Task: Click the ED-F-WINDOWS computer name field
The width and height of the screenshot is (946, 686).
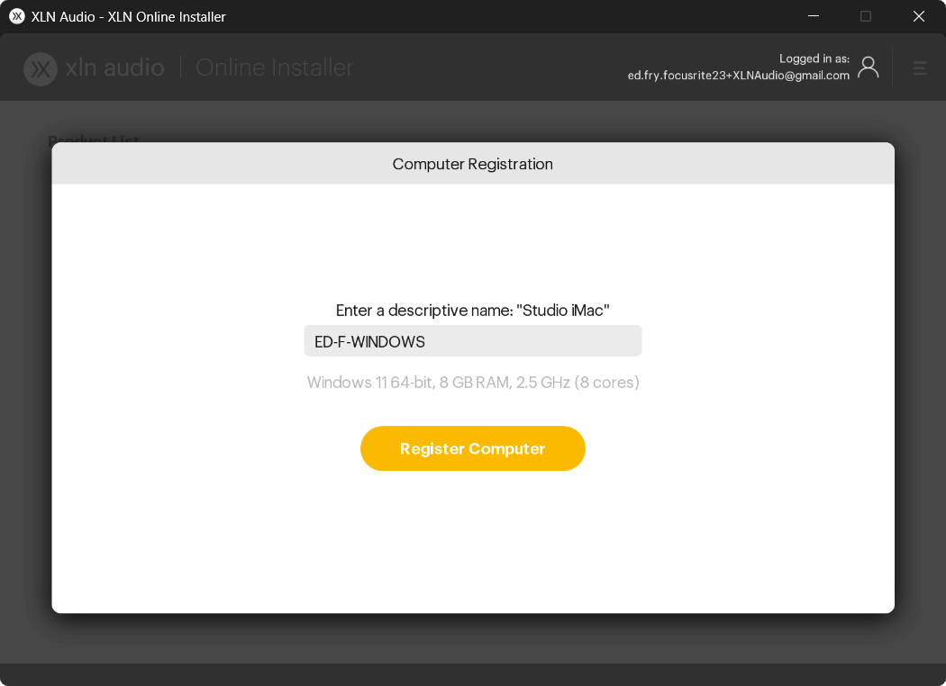Action: point(472,341)
